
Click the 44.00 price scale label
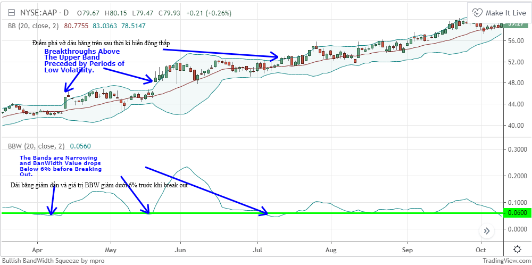pos(515,104)
